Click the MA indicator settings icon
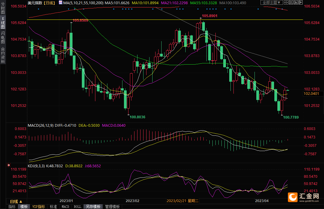The image size is (324, 209). pos(60,2)
